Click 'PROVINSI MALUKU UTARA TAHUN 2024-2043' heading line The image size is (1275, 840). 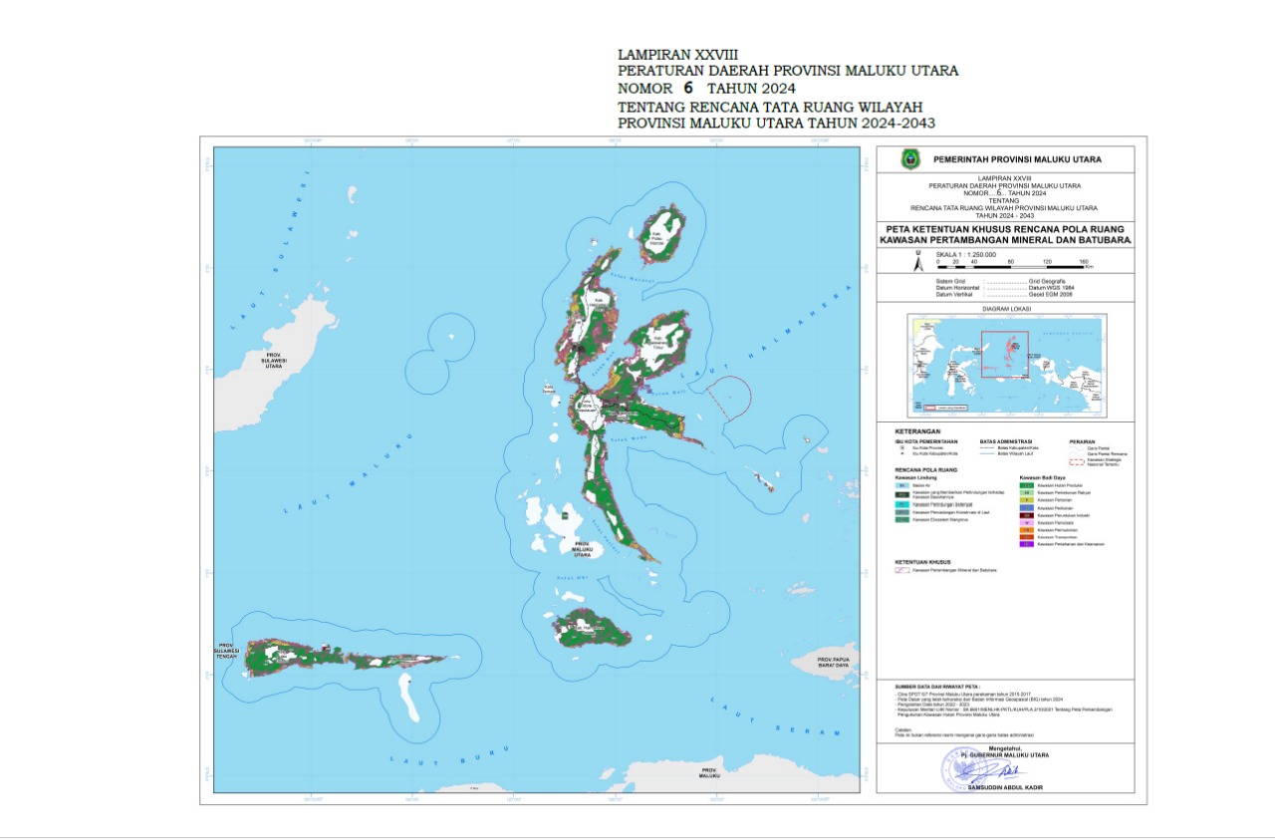click(x=776, y=123)
